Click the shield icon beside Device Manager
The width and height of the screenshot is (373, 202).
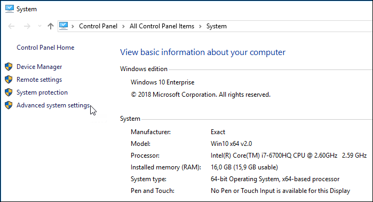[x=9, y=67]
